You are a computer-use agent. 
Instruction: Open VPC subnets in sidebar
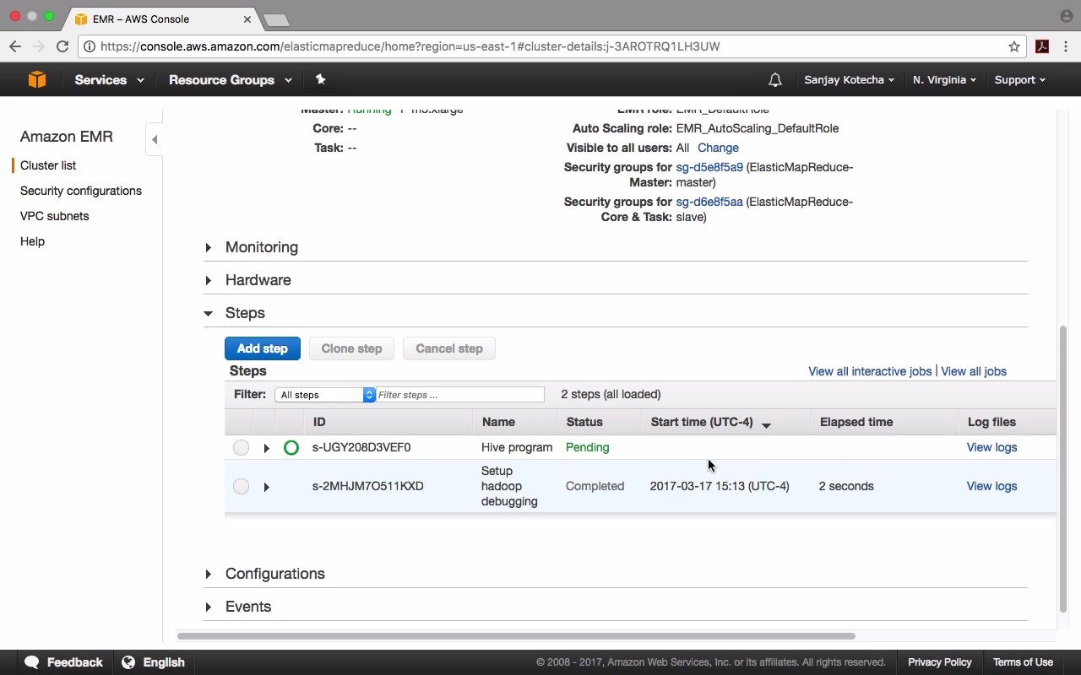point(55,216)
